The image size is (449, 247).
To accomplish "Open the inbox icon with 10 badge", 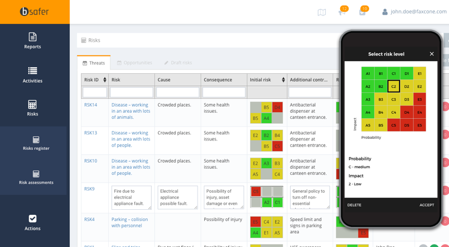I will [362, 12].
